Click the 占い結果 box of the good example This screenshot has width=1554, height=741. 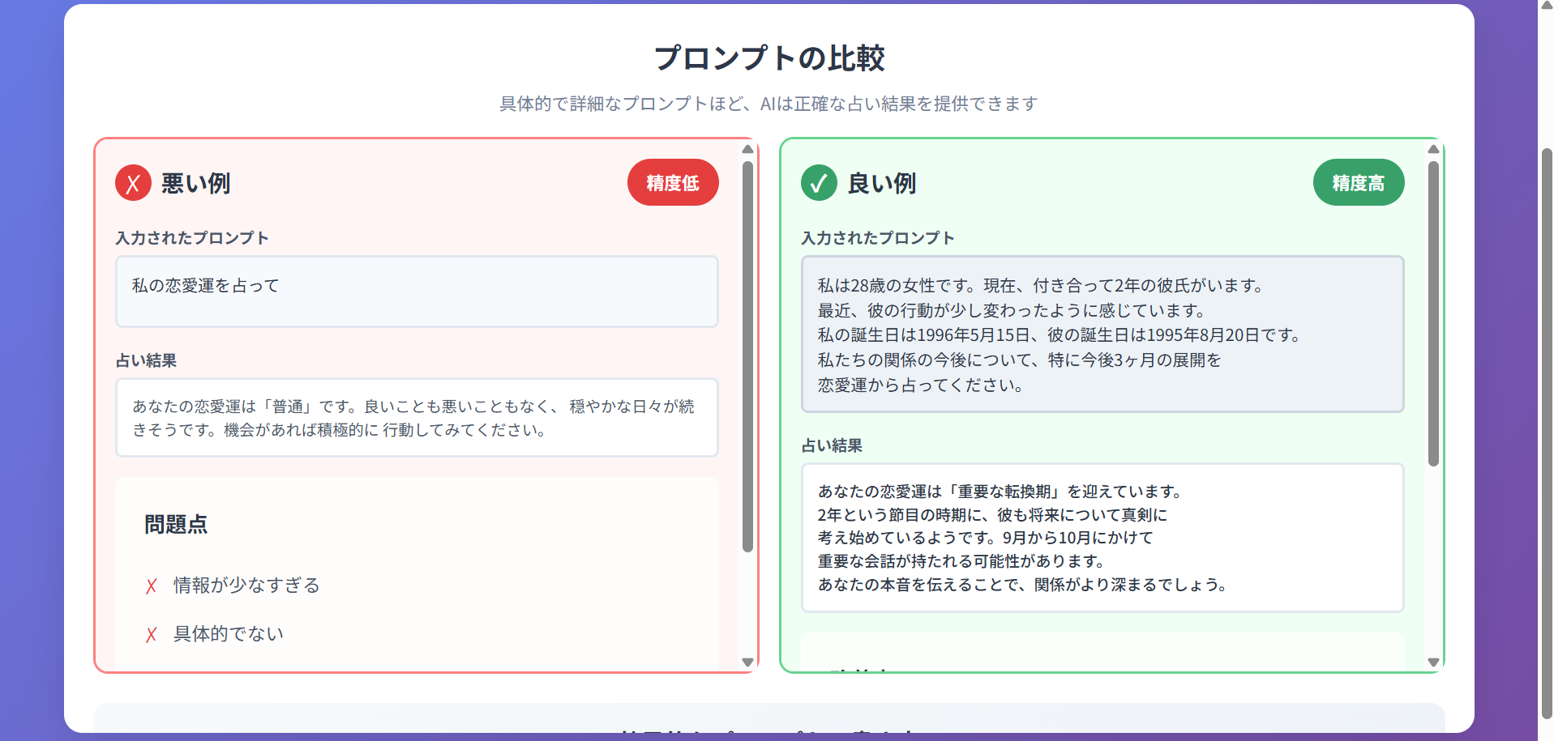point(1102,538)
